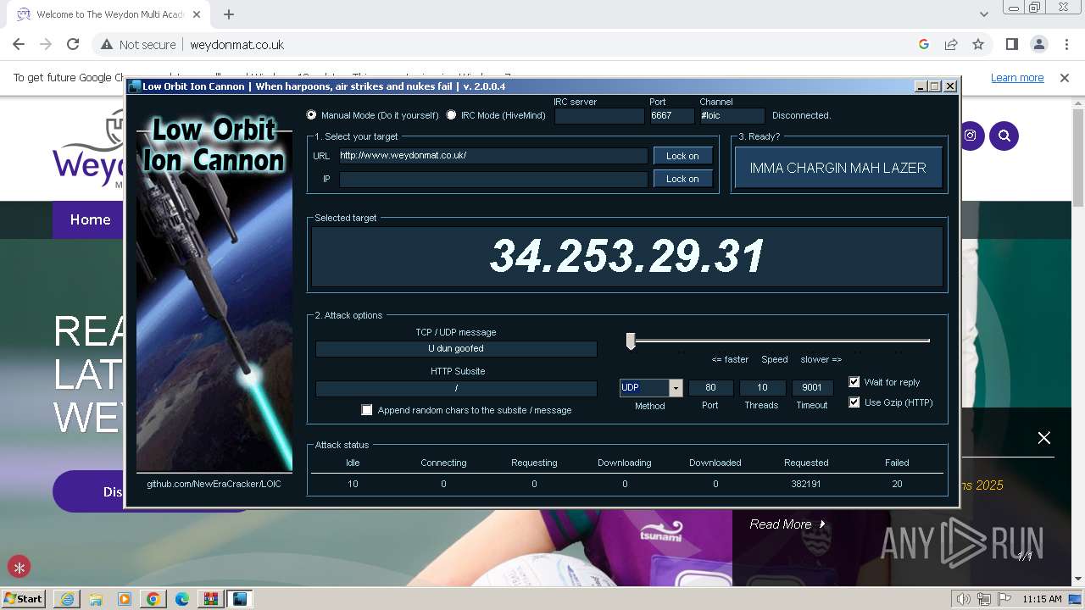Click the selected target 34.253.29.31
This screenshot has width=1085, height=610.
tap(627, 256)
